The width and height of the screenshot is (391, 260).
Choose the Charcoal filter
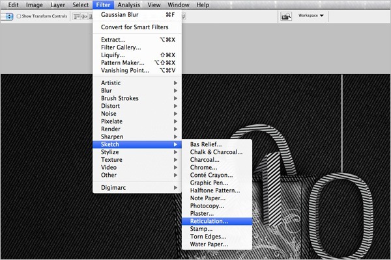tap(217, 160)
